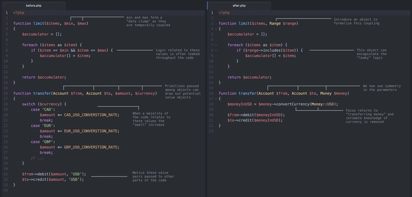
Task: Click '$amount' parameter in before.php transfer signature
Action: point(123,94)
